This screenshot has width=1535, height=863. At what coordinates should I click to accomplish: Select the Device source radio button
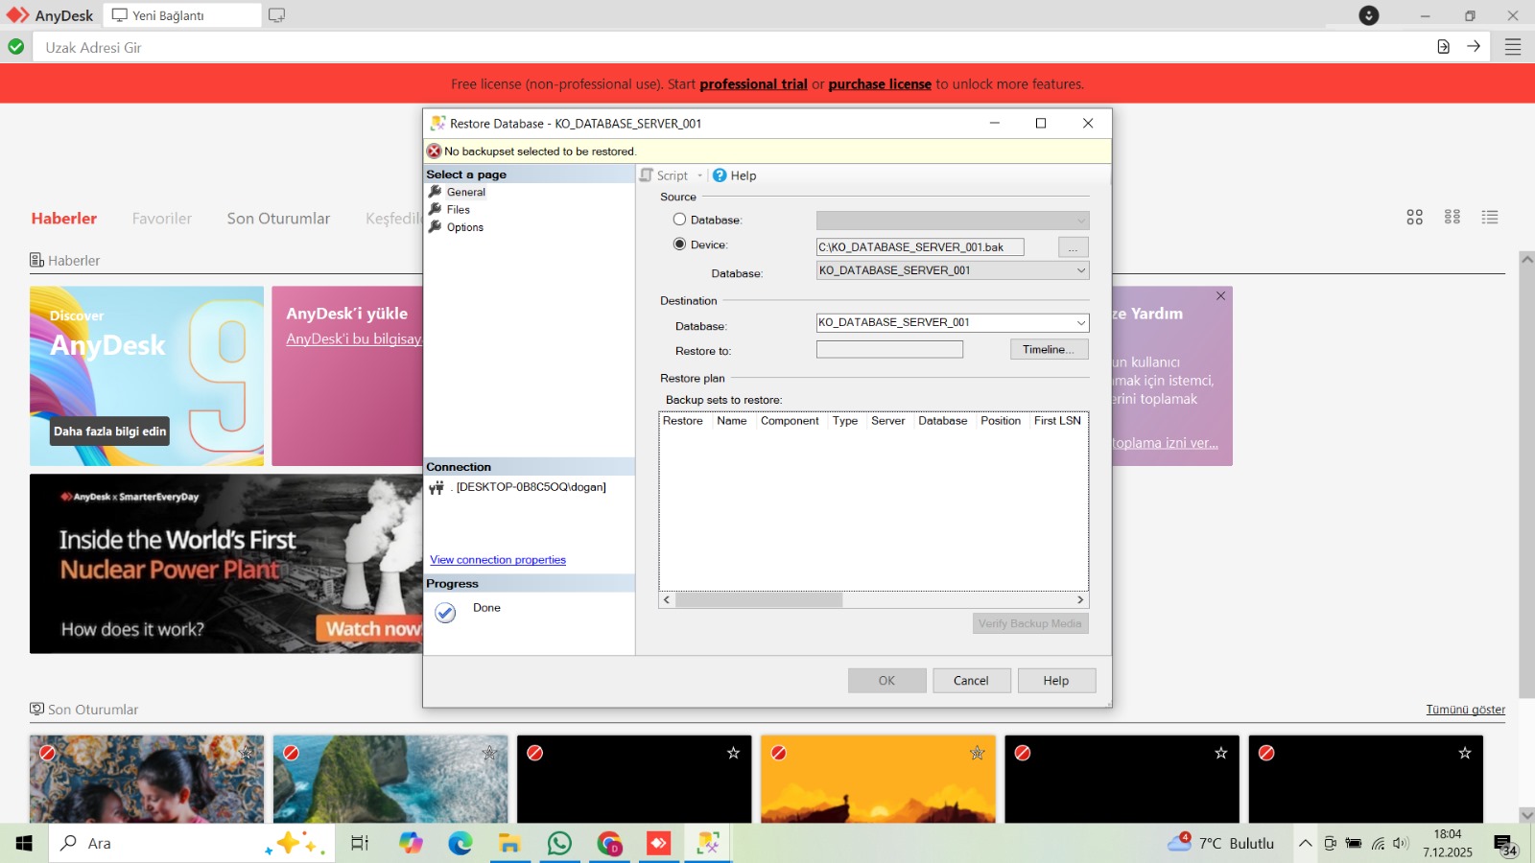tap(679, 245)
